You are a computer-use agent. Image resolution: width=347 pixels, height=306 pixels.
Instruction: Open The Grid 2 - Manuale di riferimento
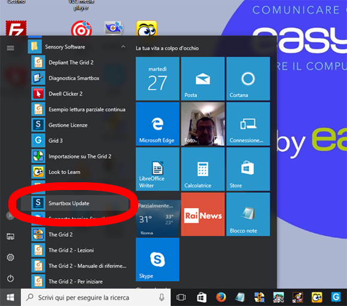87,266
